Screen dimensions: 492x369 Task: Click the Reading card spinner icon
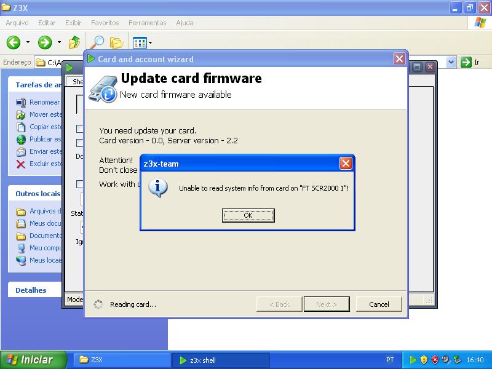click(98, 304)
